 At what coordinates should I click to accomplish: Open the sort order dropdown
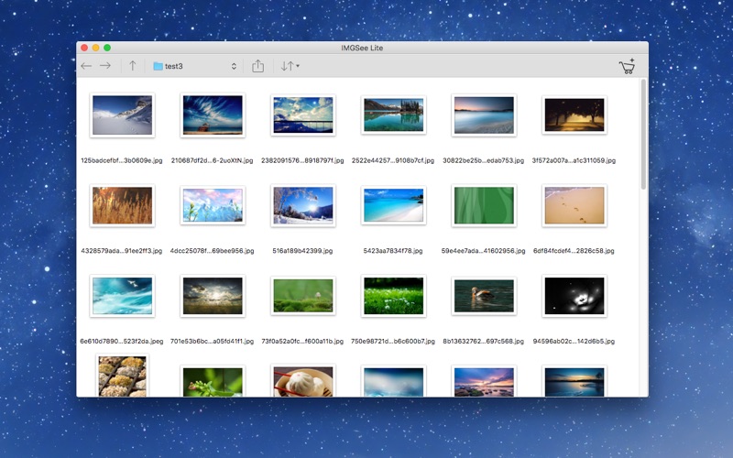[290, 66]
